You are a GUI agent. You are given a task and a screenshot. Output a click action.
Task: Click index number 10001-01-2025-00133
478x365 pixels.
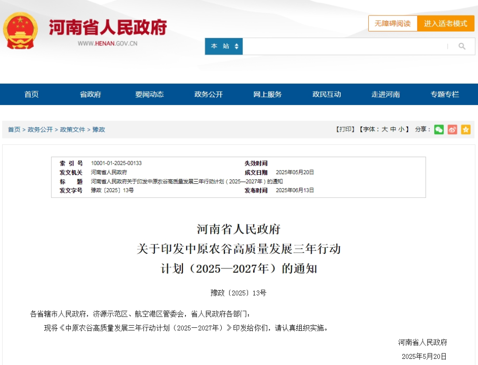pyautogui.click(x=116, y=163)
